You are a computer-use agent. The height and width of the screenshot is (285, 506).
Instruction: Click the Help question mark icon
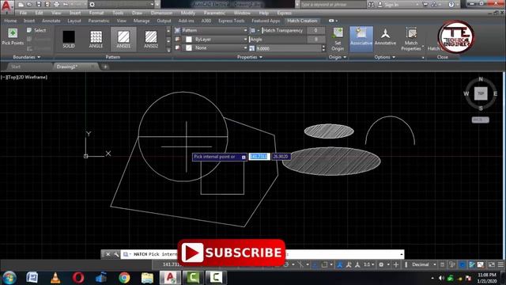pyautogui.click(x=451, y=5)
